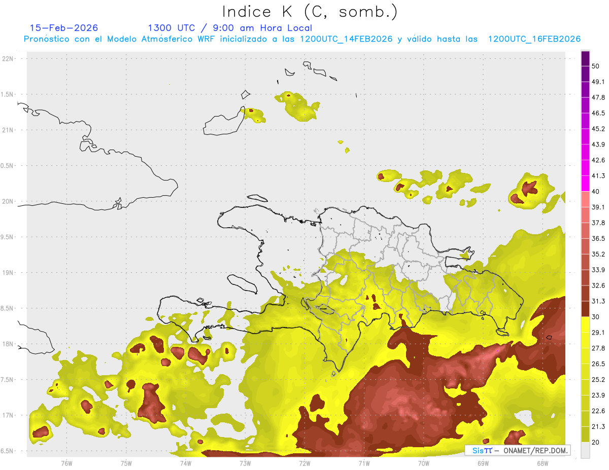Click the longitude axis label "74W"

(185, 463)
